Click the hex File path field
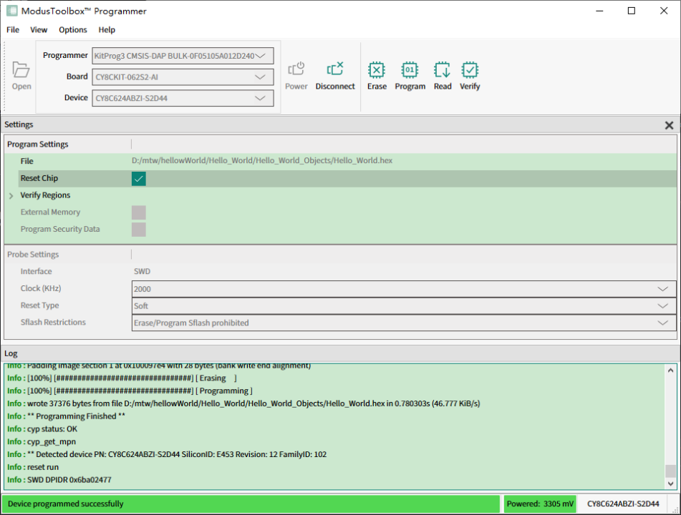 [262, 160]
